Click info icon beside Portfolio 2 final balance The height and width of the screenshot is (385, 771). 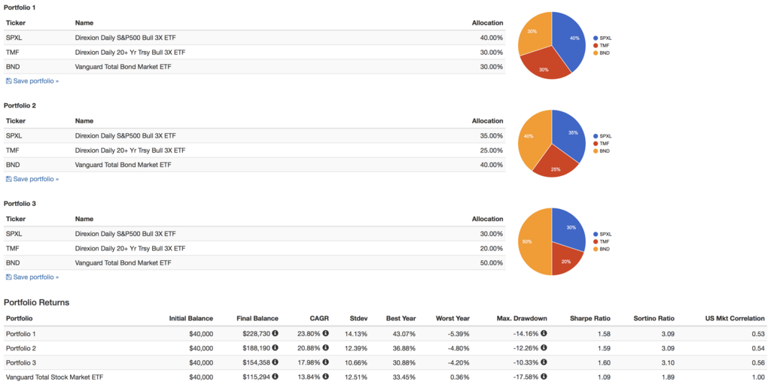point(275,347)
